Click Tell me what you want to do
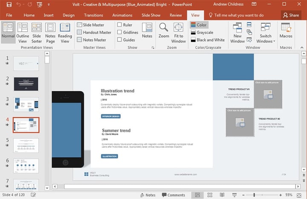The height and width of the screenshot is (199, 307). click(236, 15)
